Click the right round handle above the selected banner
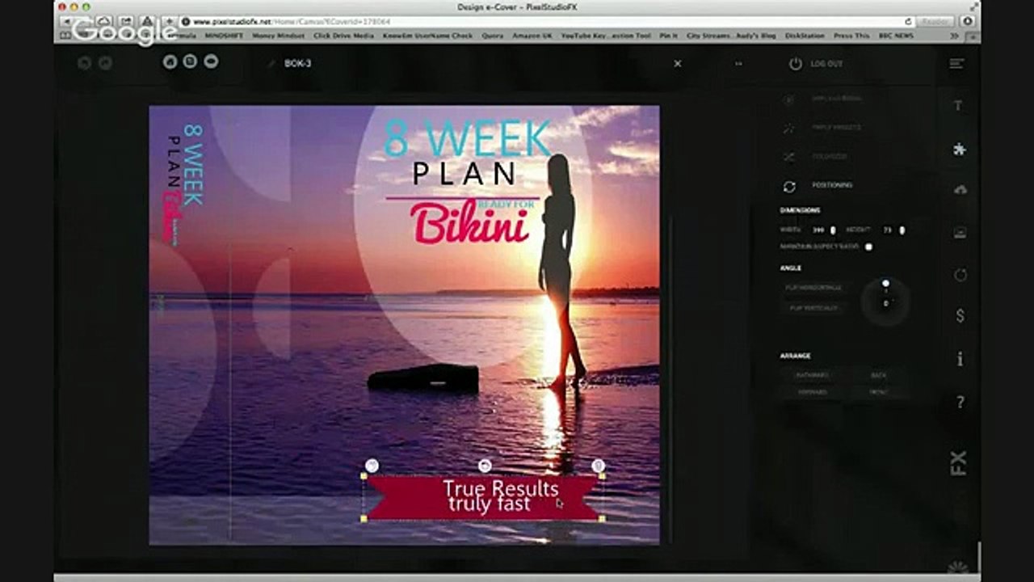Viewport: 1034px width, 582px height. pyautogui.click(x=598, y=465)
